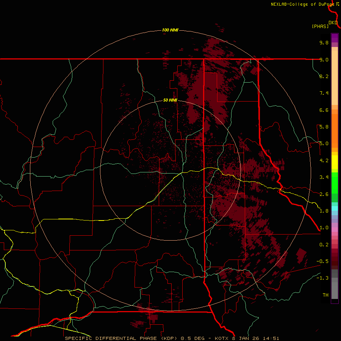The image size is (341, 341).
Task: Pick the yellow segment of the color bar
Action: click(335, 162)
